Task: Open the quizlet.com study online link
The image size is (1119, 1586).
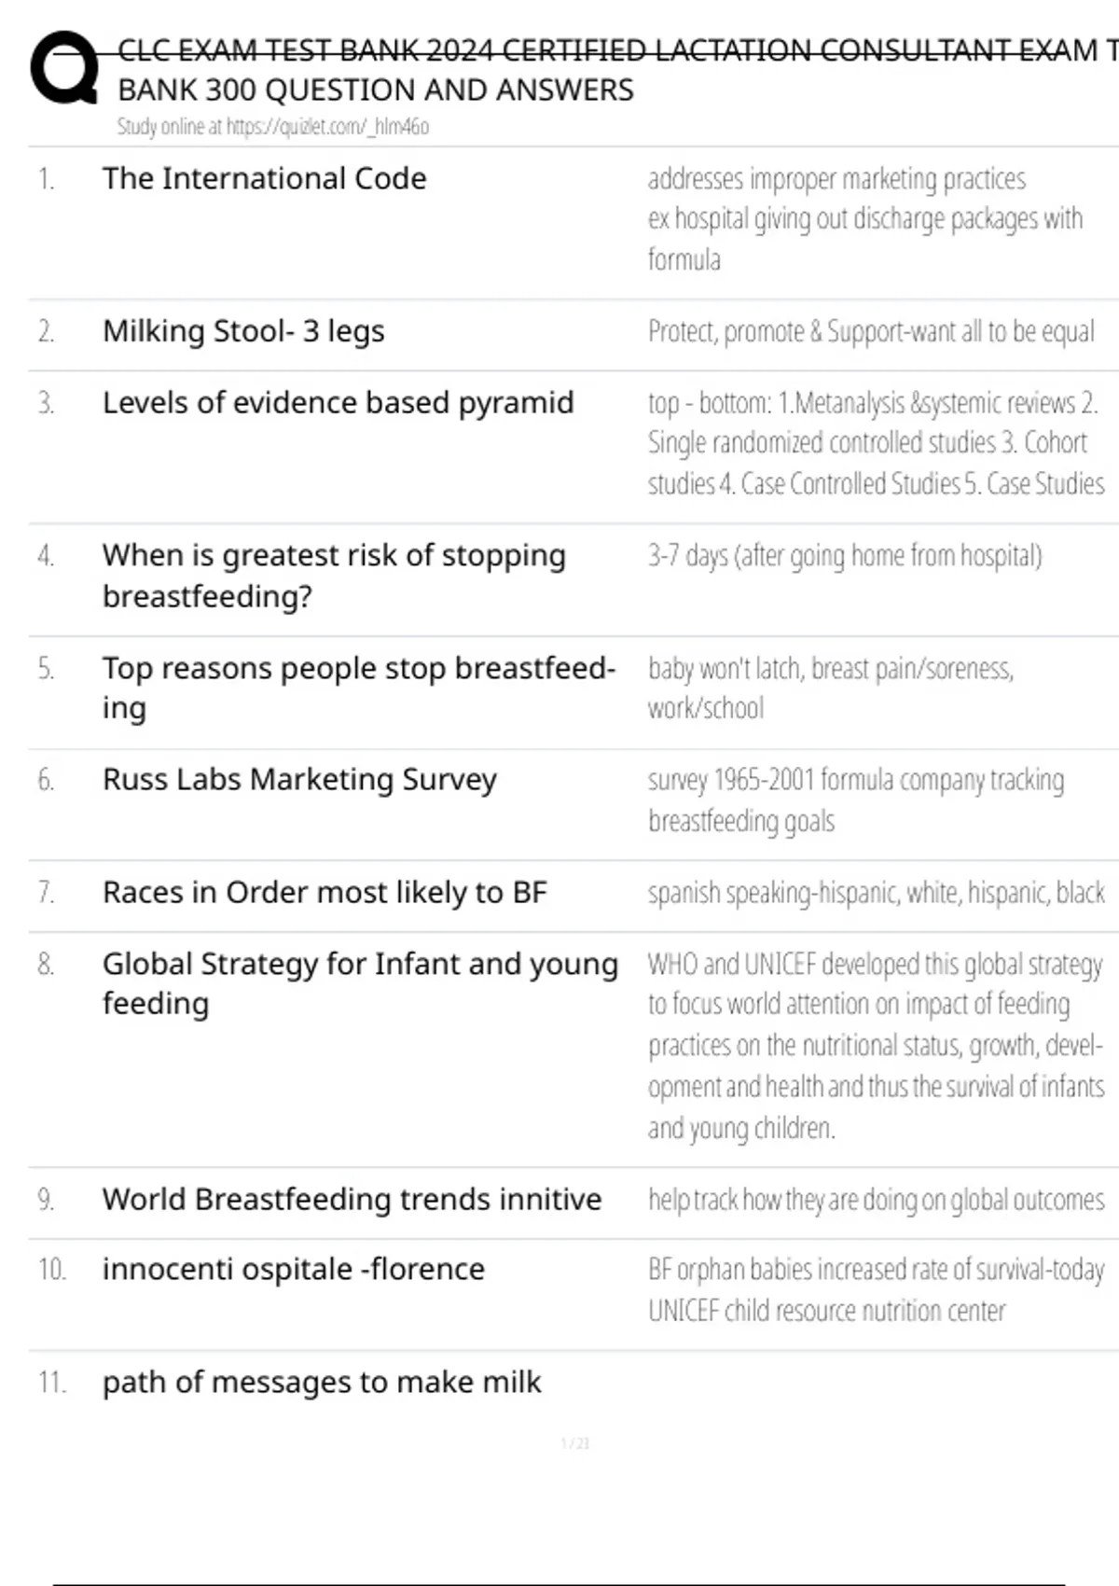Action: click(x=272, y=127)
